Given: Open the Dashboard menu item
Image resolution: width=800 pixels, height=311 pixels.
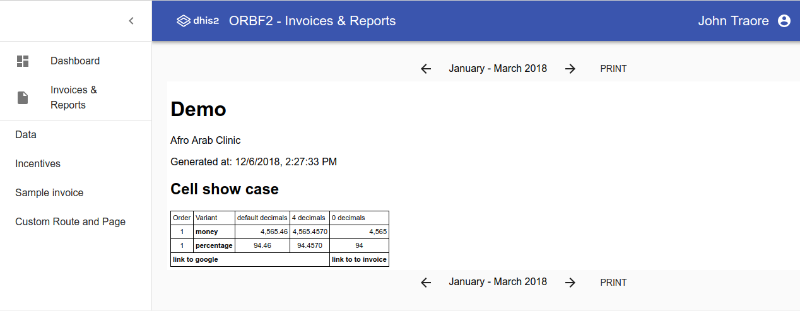Looking at the screenshot, I should coord(76,61).
